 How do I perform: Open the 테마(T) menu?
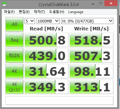click(x=40, y=12)
